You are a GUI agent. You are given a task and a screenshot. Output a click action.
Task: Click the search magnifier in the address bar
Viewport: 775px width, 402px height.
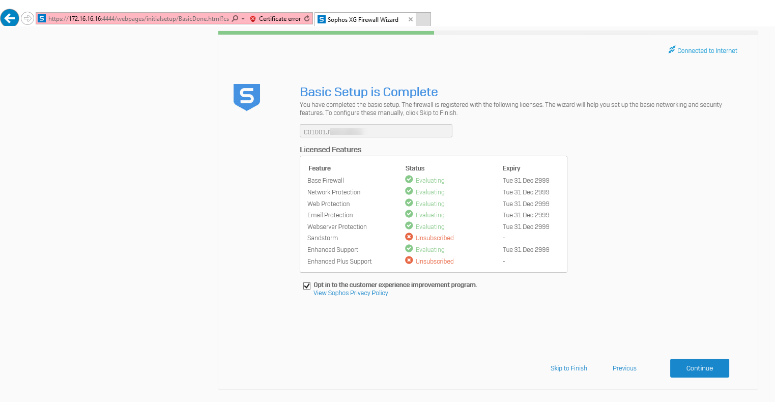pyautogui.click(x=235, y=19)
